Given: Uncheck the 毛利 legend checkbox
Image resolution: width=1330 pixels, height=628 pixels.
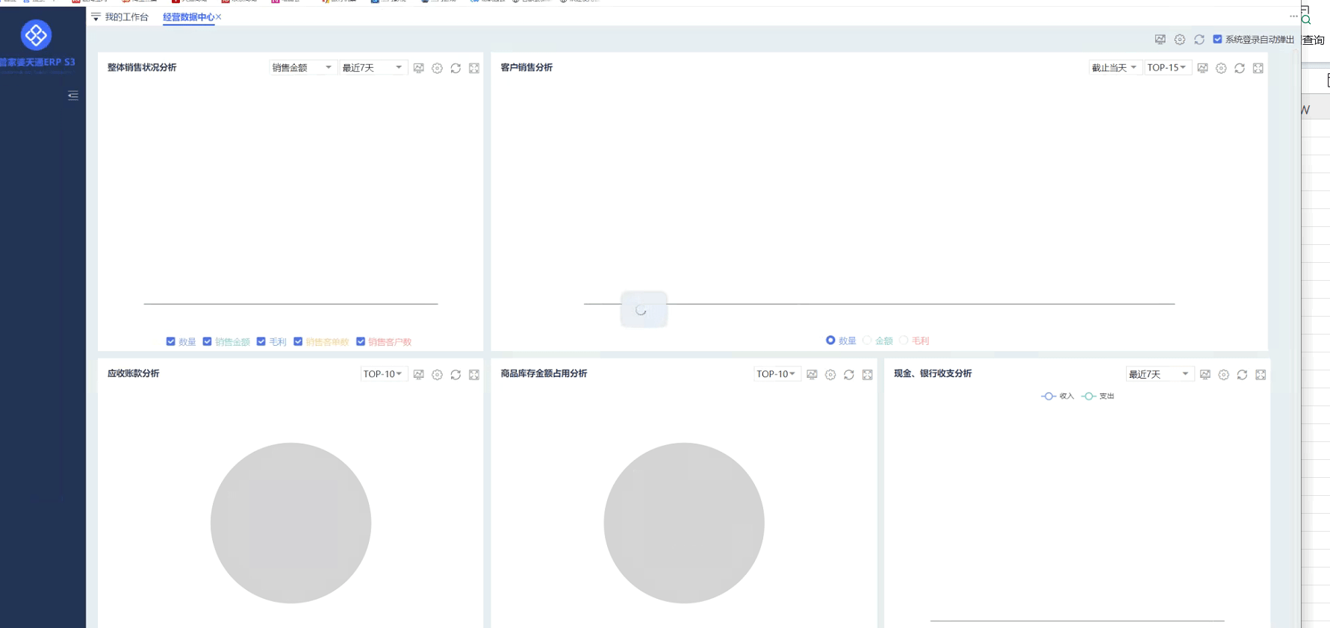Looking at the screenshot, I should 261,341.
